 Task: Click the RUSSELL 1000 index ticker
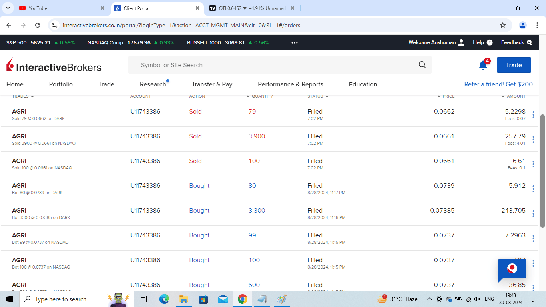tap(228, 42)
